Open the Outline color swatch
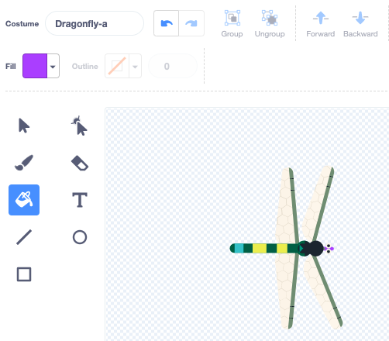389x341 pixels. (117, 66)
